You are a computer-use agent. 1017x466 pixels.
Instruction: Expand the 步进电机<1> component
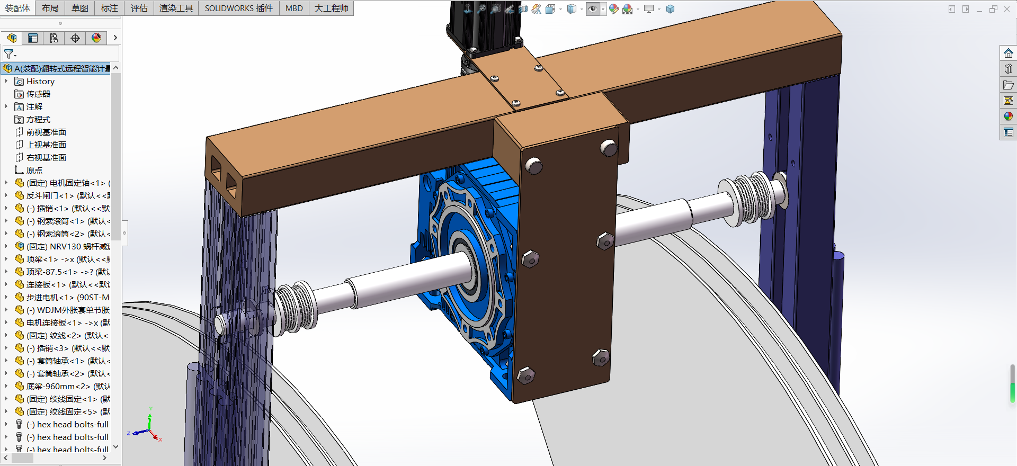point(6,297)
